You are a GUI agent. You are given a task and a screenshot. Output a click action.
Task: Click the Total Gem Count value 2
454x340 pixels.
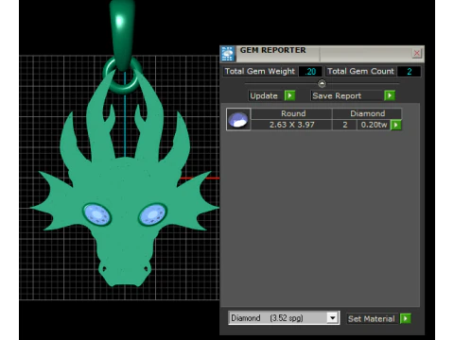point(410,72)
